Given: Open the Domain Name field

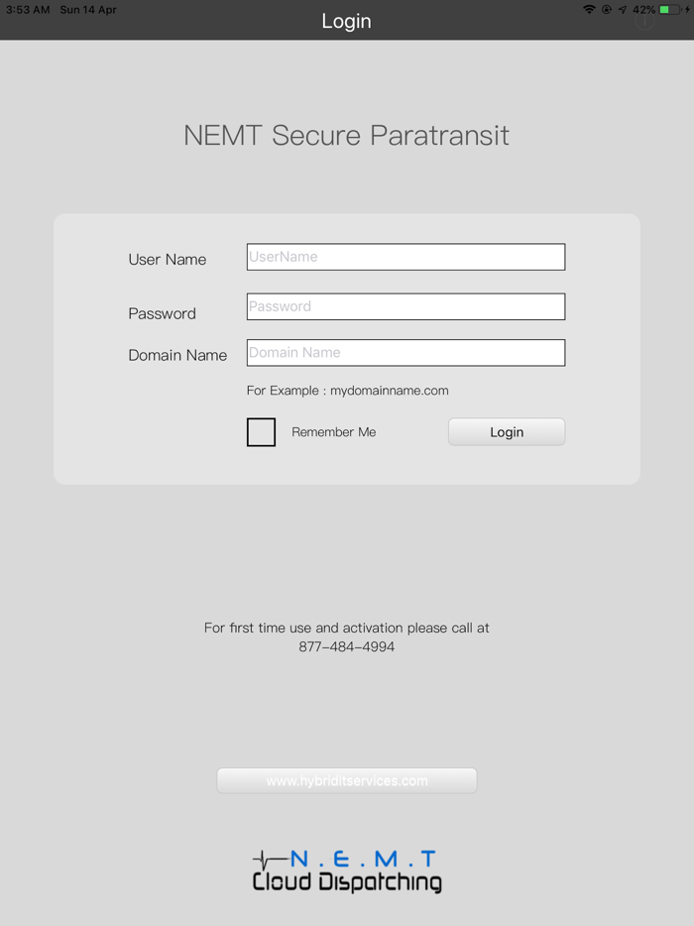Looking at the screenshot, I should click(x=405, y=353).
